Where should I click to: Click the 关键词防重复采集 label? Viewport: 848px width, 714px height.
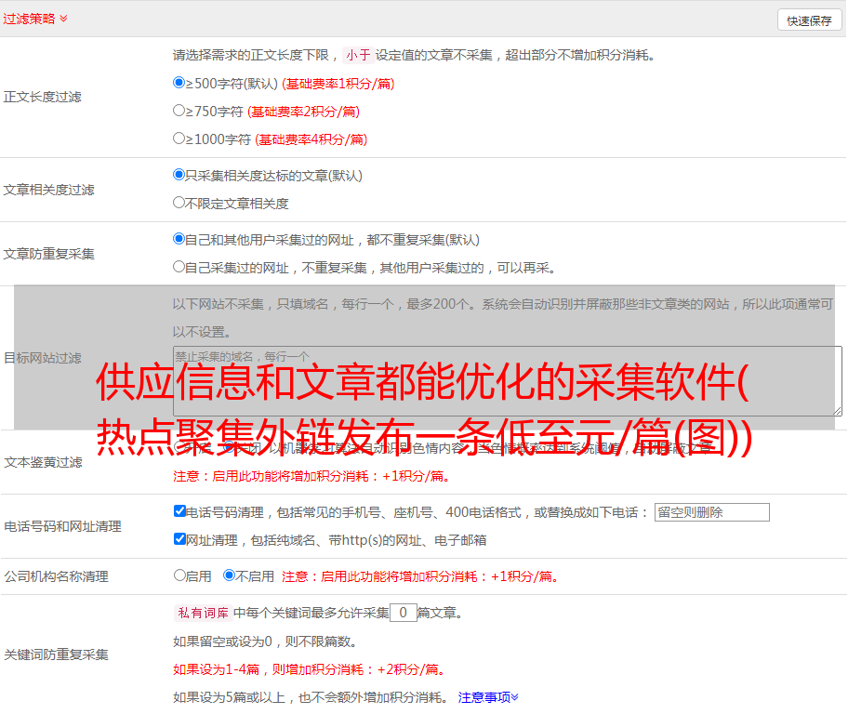(x=56, y=654)
